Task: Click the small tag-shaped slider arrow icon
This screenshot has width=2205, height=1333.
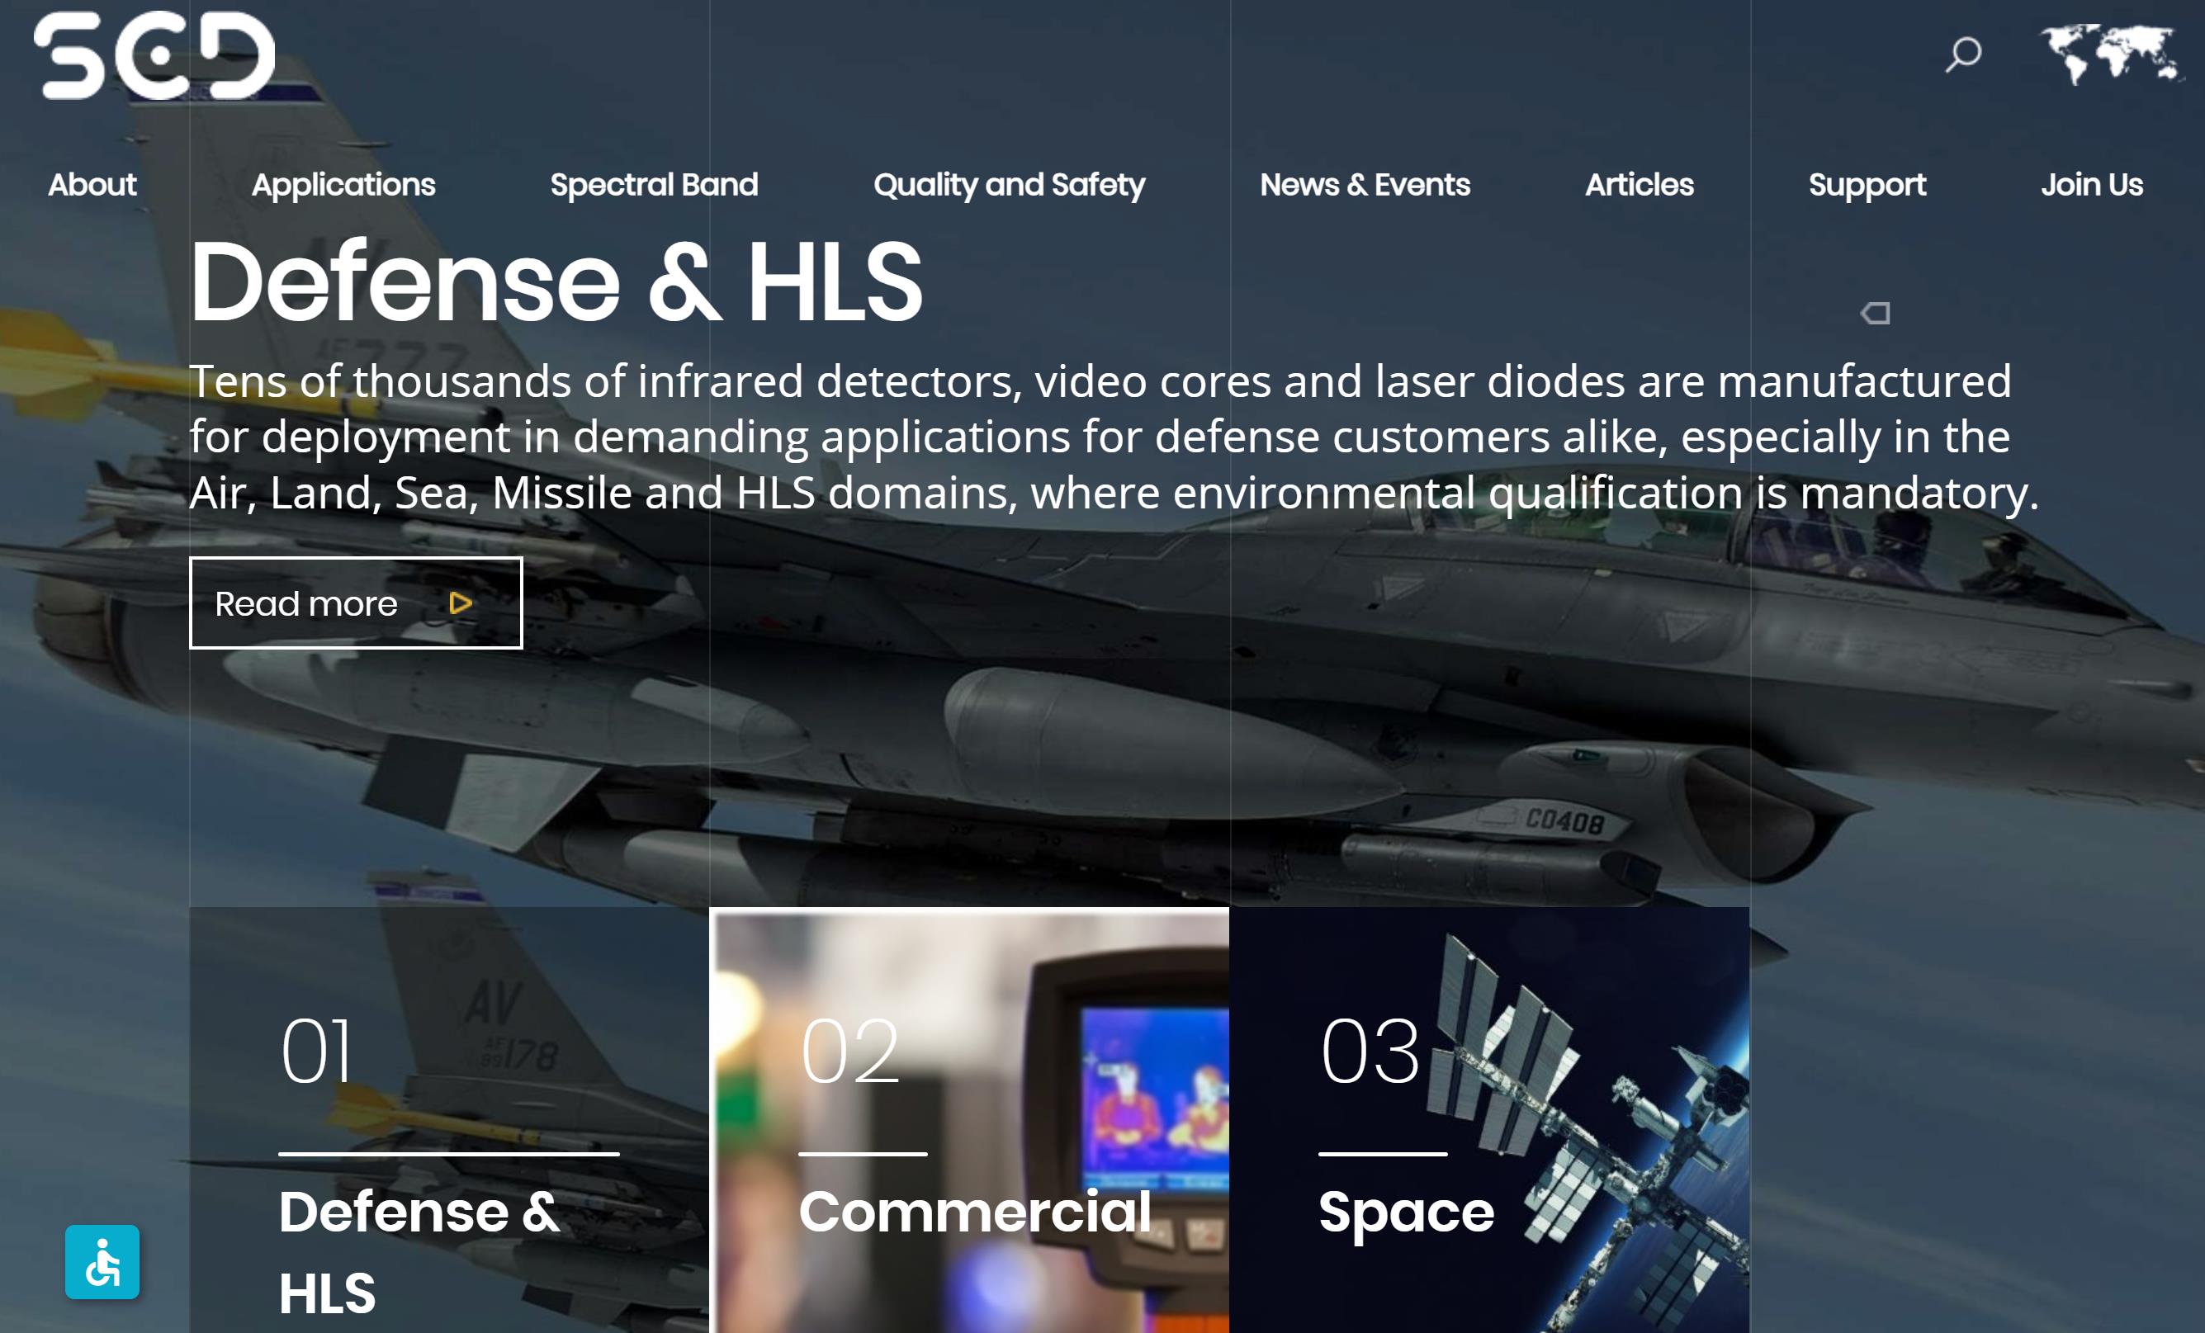Action: coord(1876,313)
